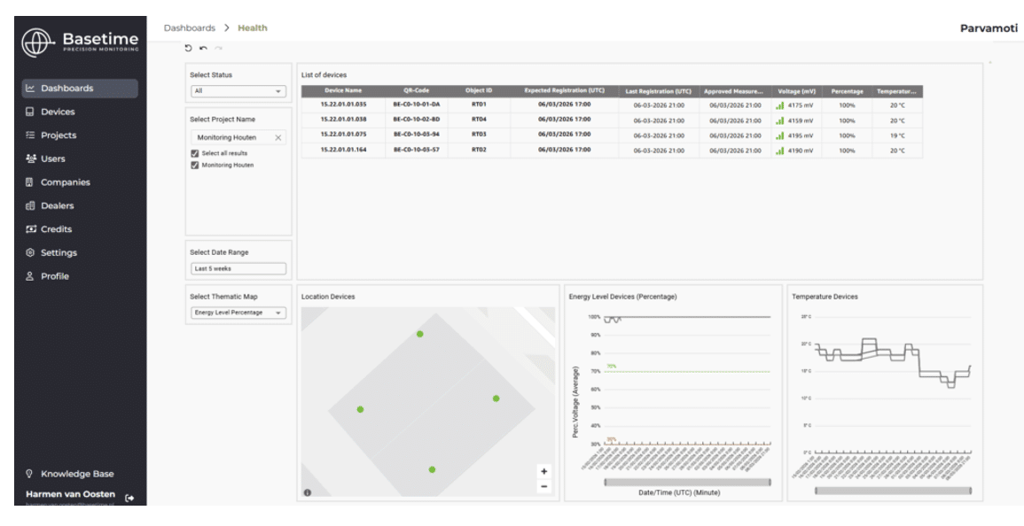This screenshot has width=1024, height=526.
Task: Open the Last 5 weeks date range field
Action: tap(238, 268)
